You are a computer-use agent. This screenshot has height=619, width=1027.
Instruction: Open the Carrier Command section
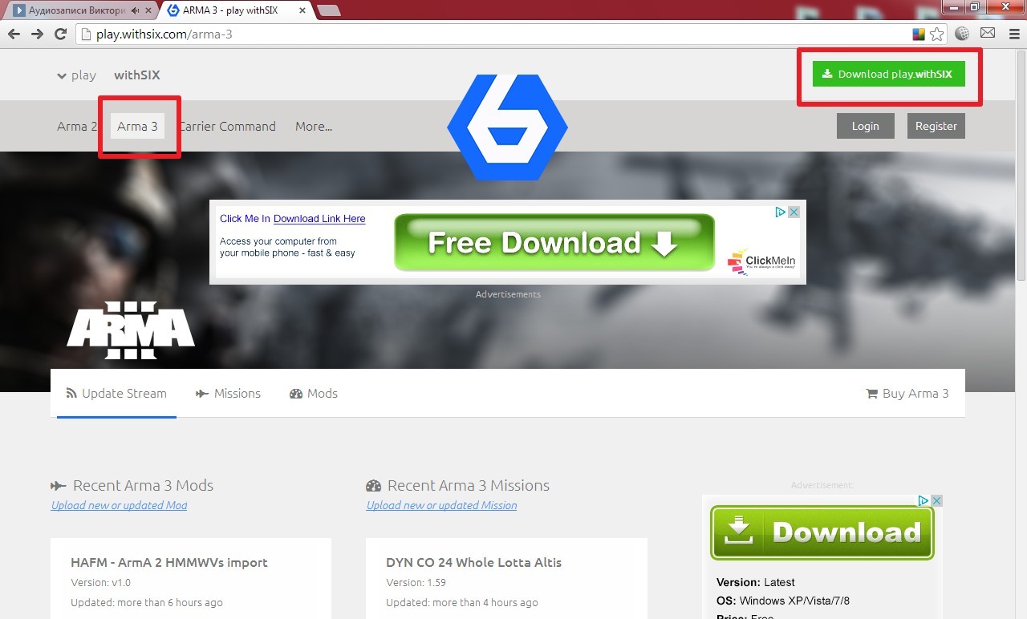point(227,126)
